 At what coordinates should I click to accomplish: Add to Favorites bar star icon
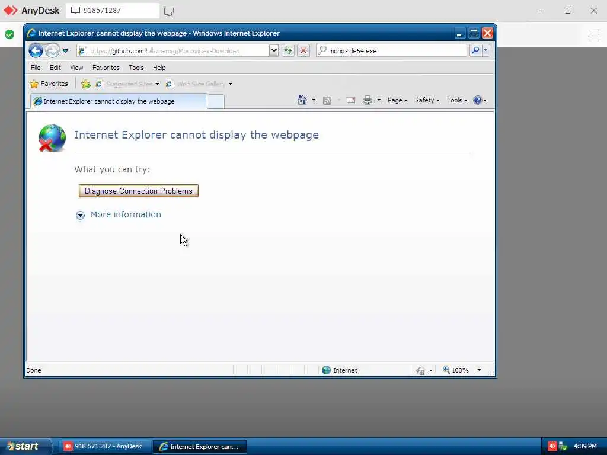pos(86,84)
